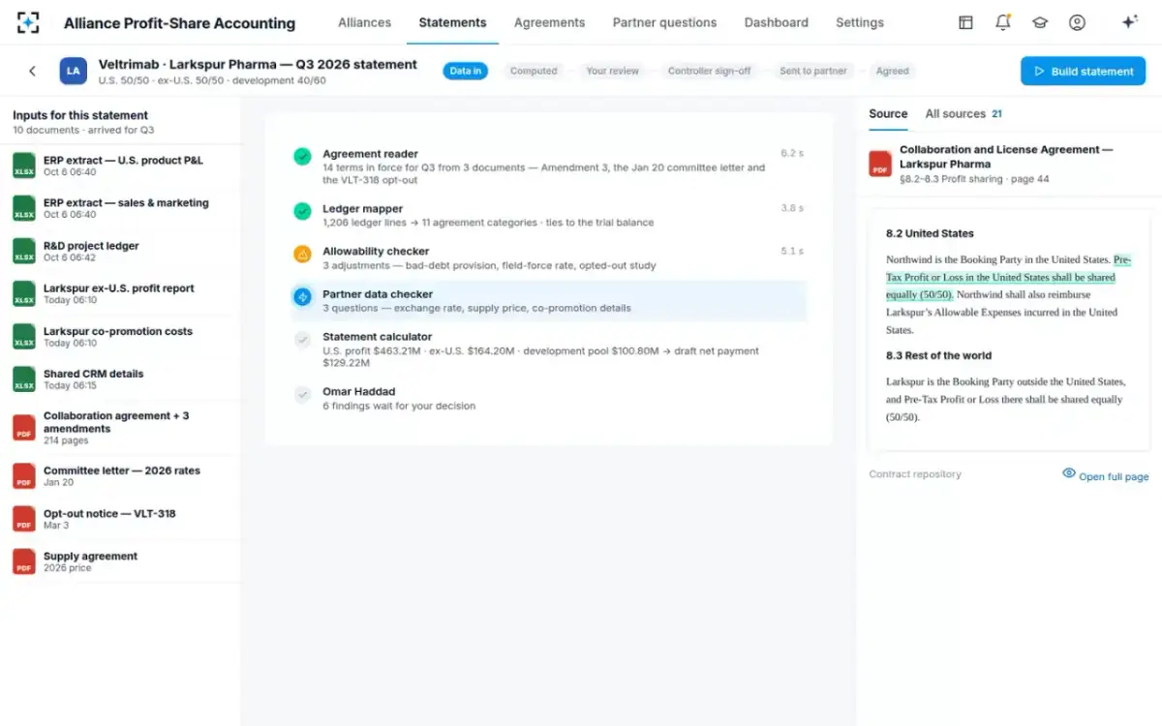
Task: Click orange warning icon of Allowability checker
Action: [302, 254]
